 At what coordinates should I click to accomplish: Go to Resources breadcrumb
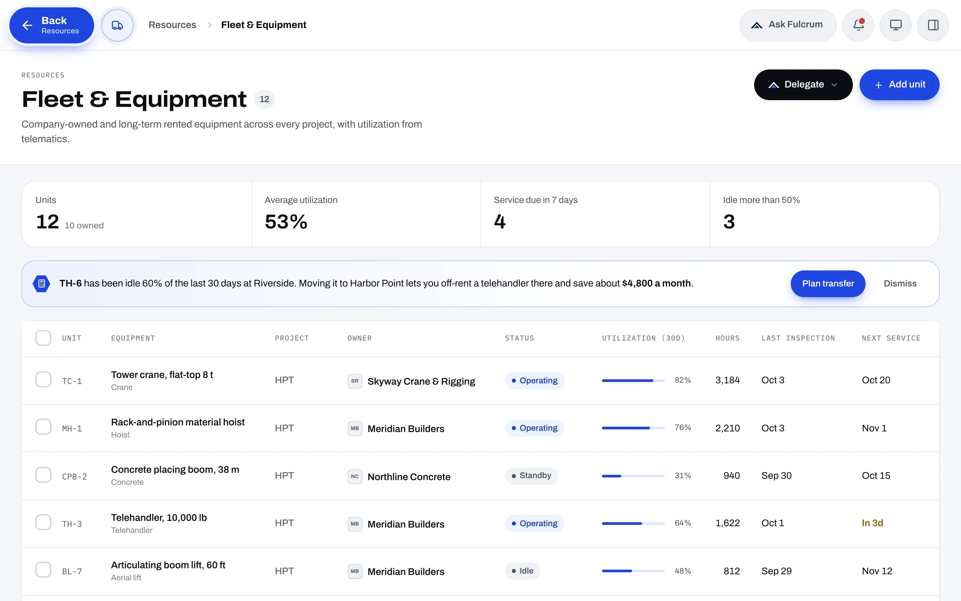point(172,25)
